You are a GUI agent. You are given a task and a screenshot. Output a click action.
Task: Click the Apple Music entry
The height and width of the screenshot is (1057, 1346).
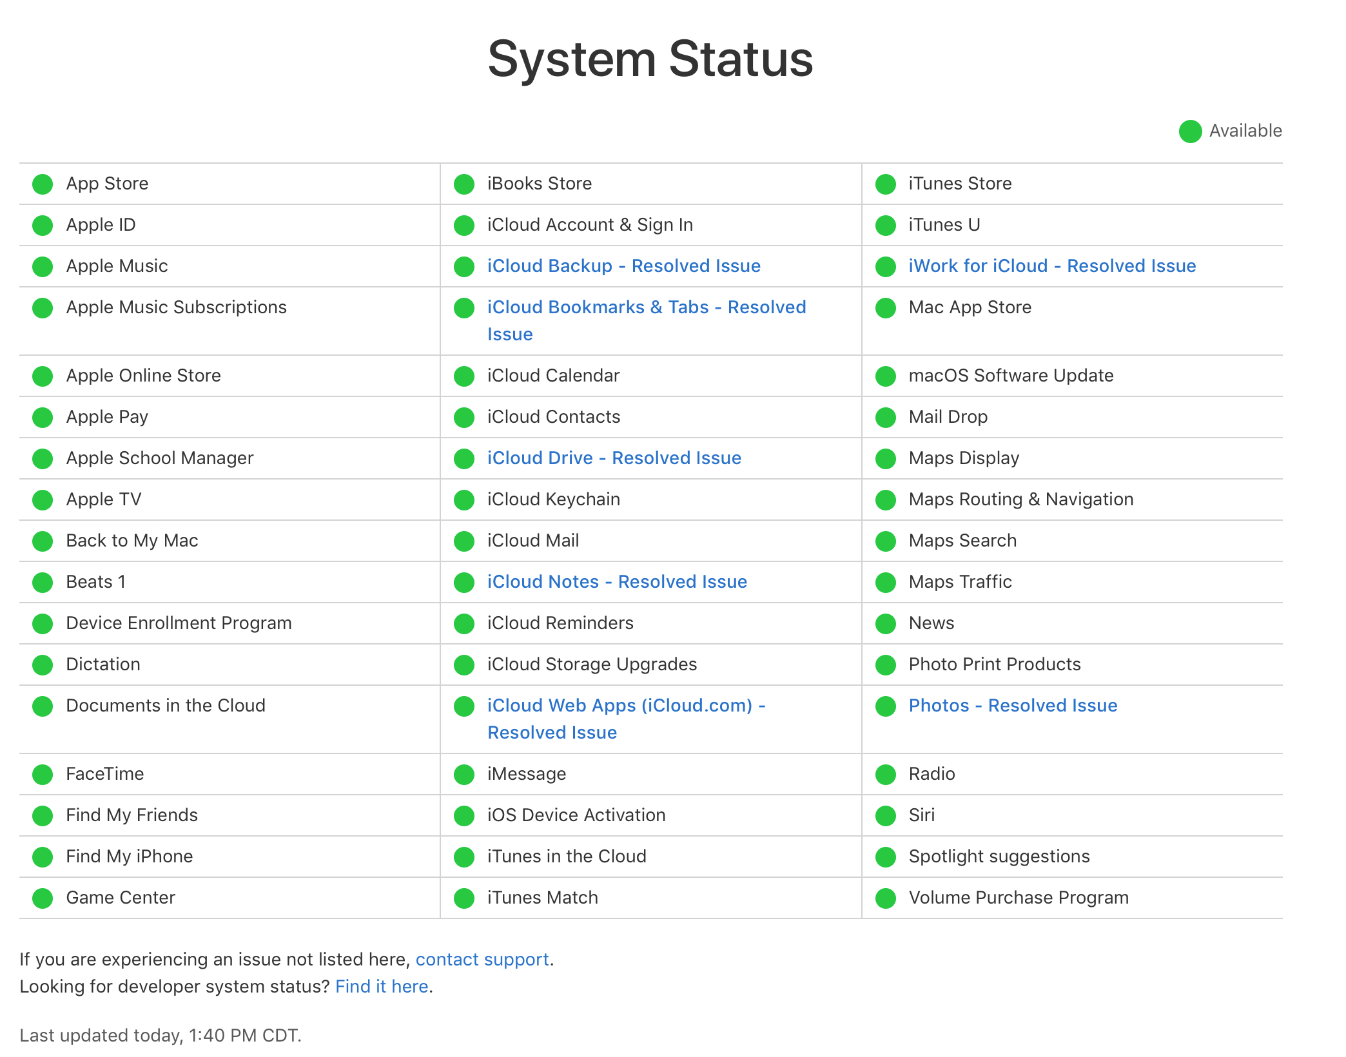click(x=117, y=266)
